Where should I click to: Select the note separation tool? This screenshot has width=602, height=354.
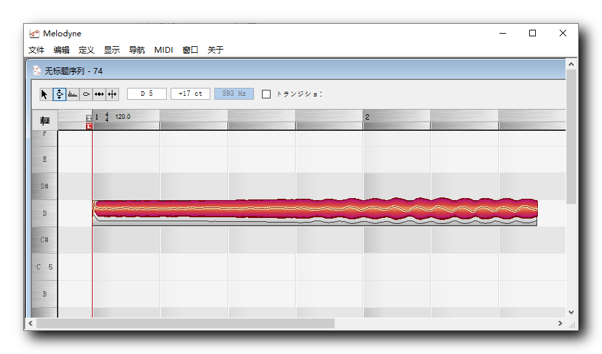coord(112,94)
